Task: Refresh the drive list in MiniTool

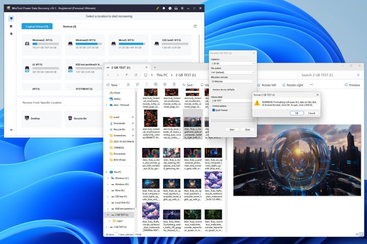Action: pyautogui.click(x=195, y=26)
